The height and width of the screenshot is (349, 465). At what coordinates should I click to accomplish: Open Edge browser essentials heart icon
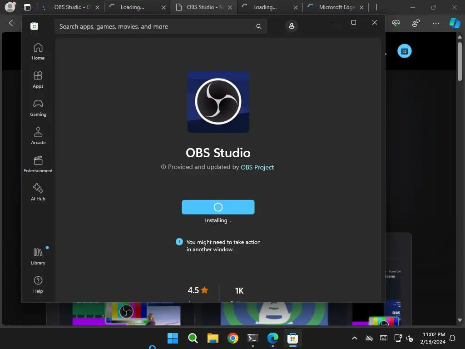(x=396, y=23)
